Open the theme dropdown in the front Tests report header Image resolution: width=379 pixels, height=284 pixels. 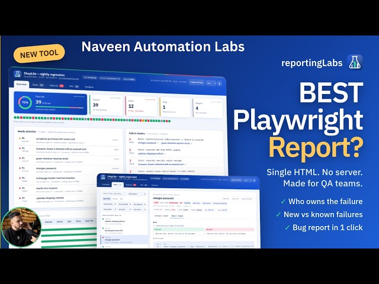(248, 180)
